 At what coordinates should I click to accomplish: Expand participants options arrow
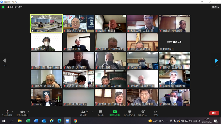coord(92,112)
